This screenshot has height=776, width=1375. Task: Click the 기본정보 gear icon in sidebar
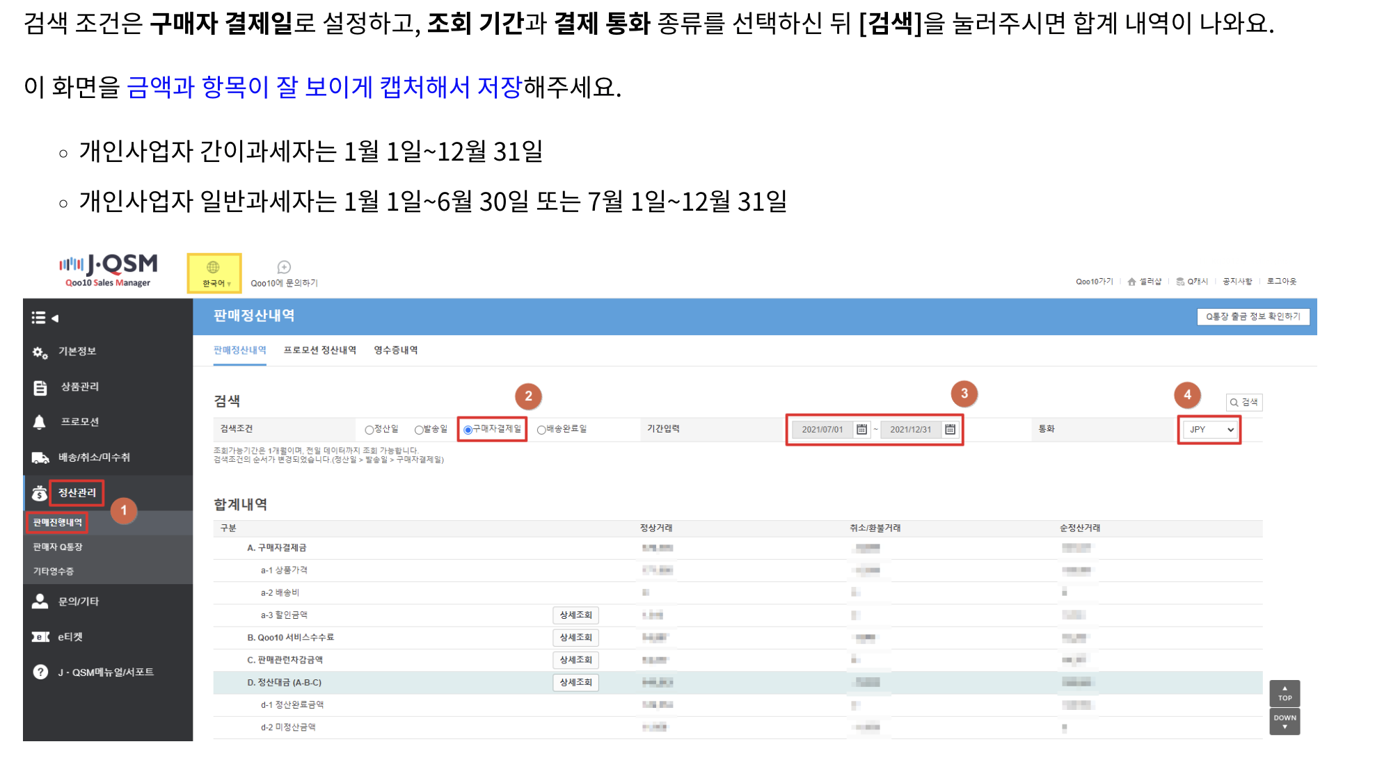(x=40, y=353)
